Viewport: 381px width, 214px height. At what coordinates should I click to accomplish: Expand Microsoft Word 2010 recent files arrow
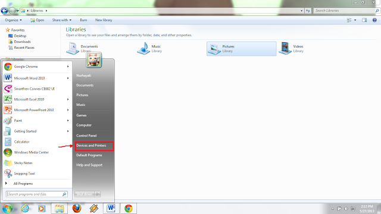pos(68,78)
